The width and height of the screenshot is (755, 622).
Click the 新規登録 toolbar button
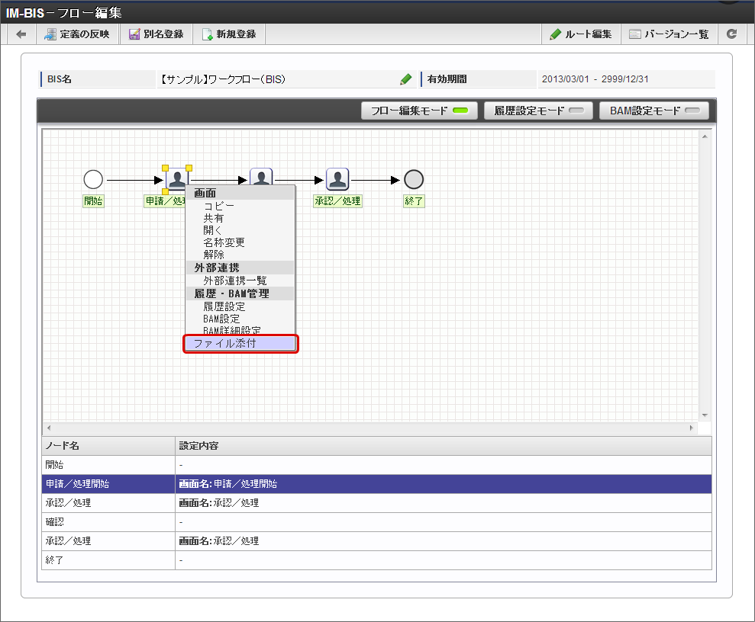click(x=229, y=34)
